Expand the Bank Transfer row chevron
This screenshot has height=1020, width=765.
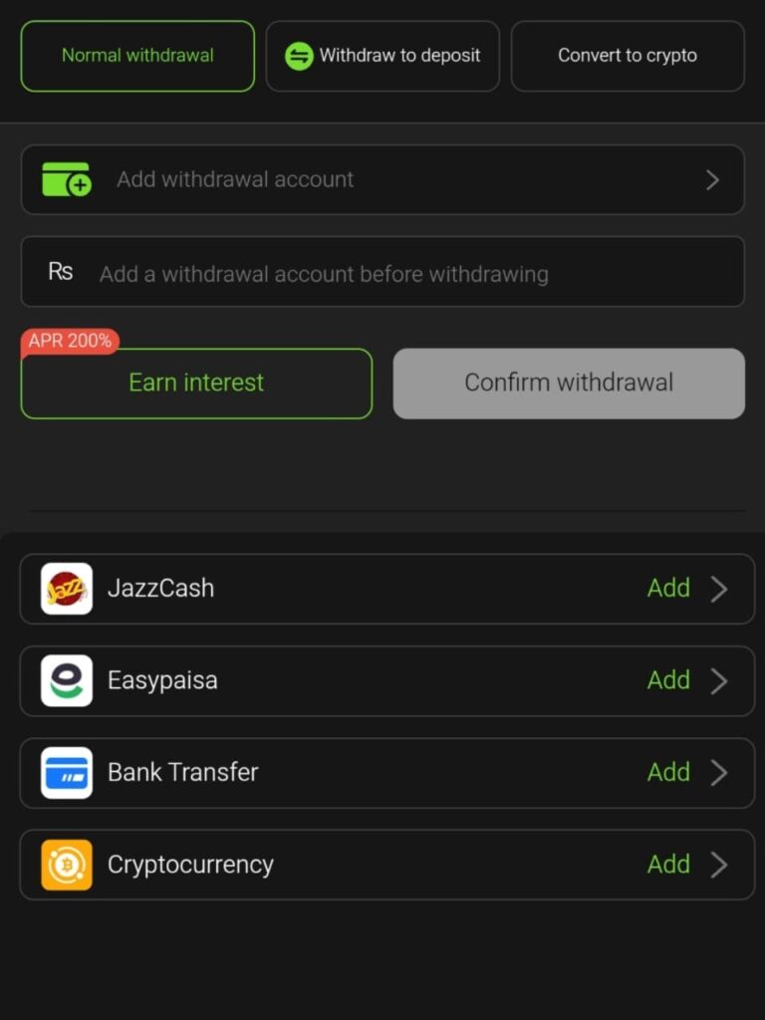coord(719,773)
